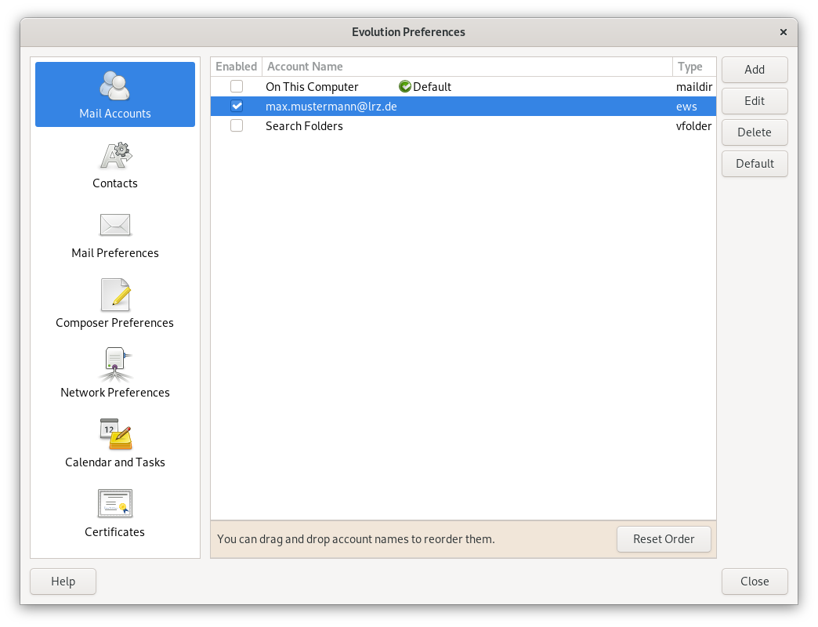Open Network Preferences settings
Image resolution: width=818 pixels, height=627 pixels.
pos(114,374)
